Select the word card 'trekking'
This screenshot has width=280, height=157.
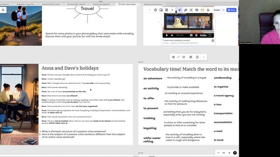pos(149,118)
